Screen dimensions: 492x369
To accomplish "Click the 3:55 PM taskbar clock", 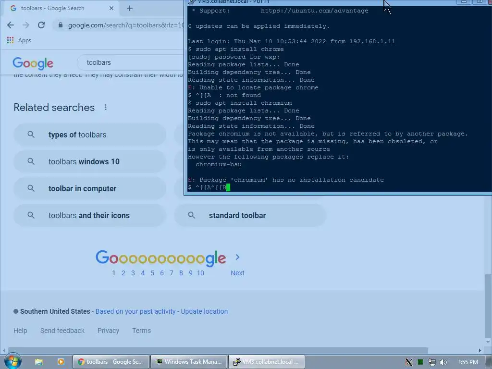I will pos(467,362).
